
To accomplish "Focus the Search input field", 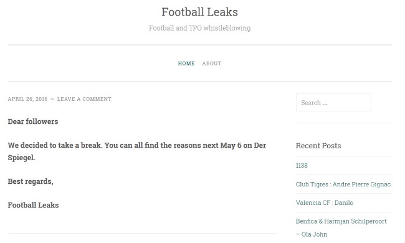I will pos(333,103).
